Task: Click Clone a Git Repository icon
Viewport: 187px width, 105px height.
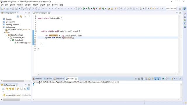Action: coord(10,89)
